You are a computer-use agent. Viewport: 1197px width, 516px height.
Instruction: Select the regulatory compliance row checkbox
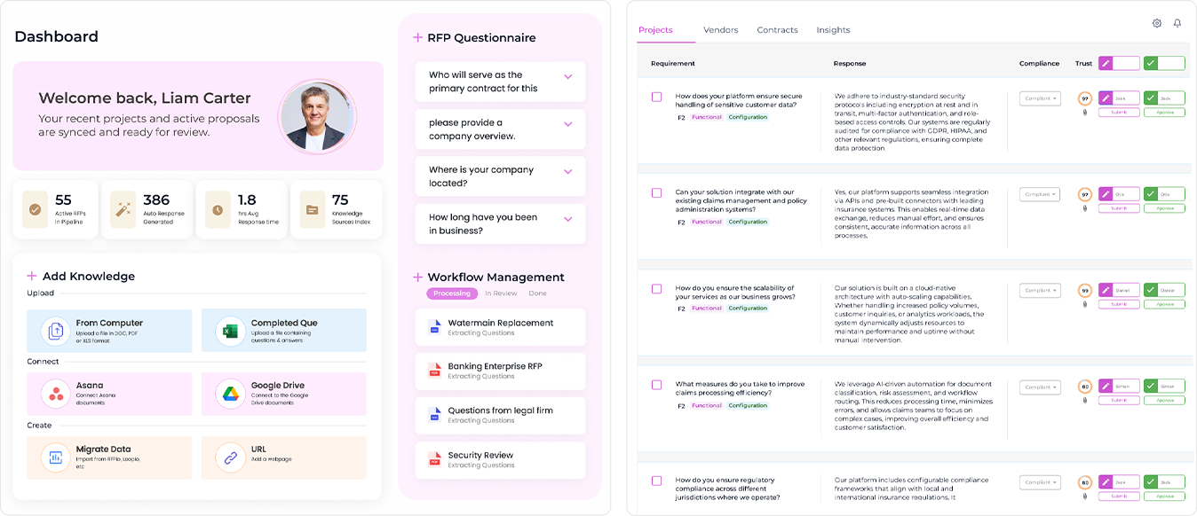pos(656,481)
